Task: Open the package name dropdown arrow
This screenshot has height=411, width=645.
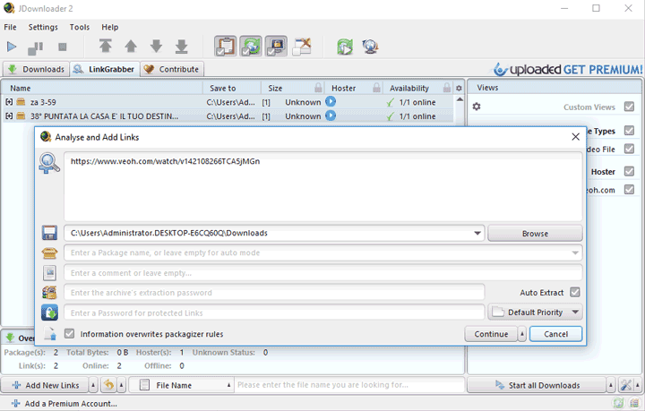Action: [575, 253]
